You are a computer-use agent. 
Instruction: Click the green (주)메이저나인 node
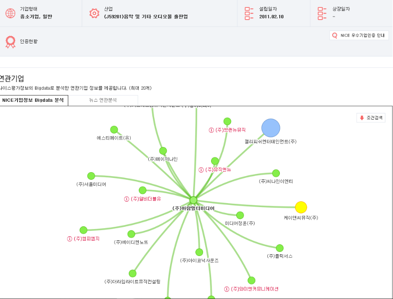(x=163, y=151)
